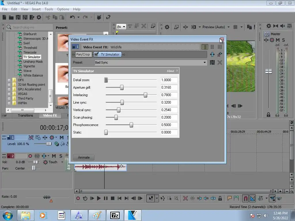Image resolution: width=295 pixels, height=221 pixels.
Task: Expand the OFX plug-in folder
Action: tap(9, 80)
